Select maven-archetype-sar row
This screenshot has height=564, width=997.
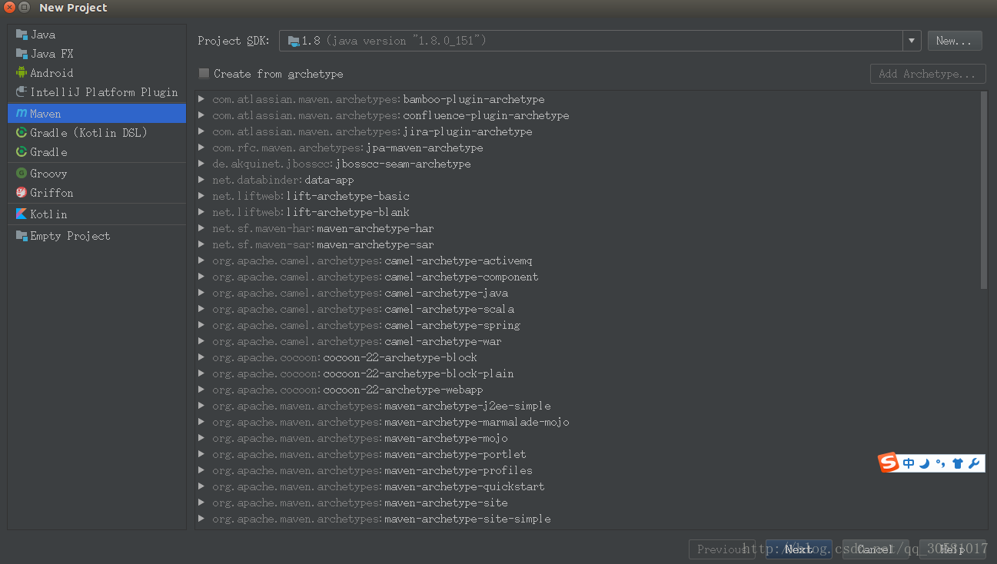588,244
